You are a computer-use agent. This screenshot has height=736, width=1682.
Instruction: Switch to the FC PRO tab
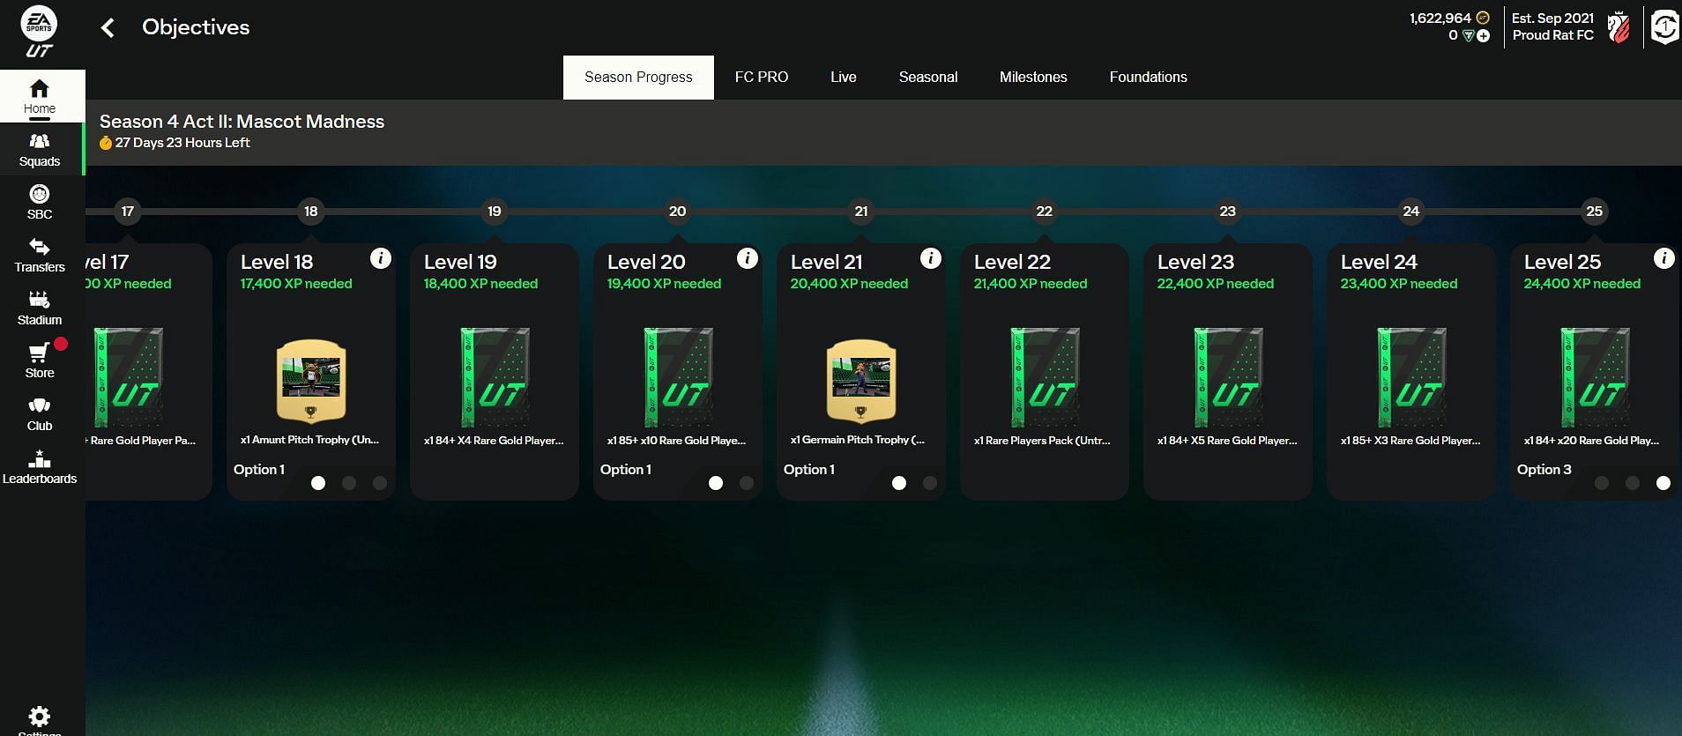pos(762,78)
